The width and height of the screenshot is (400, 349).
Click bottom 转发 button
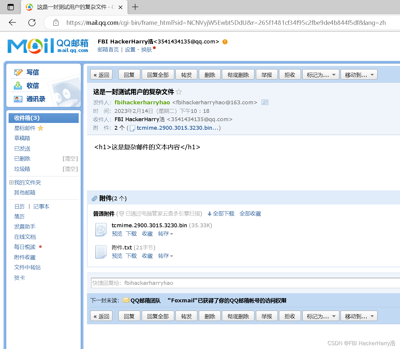tap(186, 316)
